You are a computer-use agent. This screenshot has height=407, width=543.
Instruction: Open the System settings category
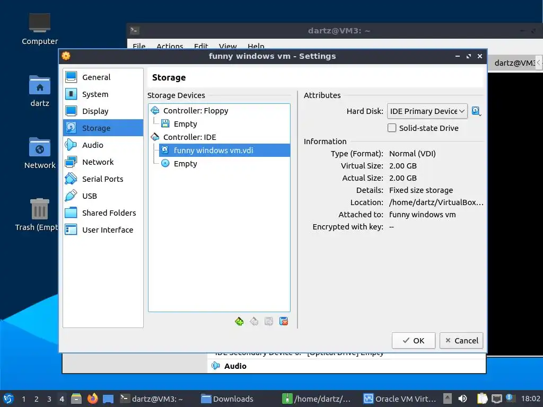103,94
